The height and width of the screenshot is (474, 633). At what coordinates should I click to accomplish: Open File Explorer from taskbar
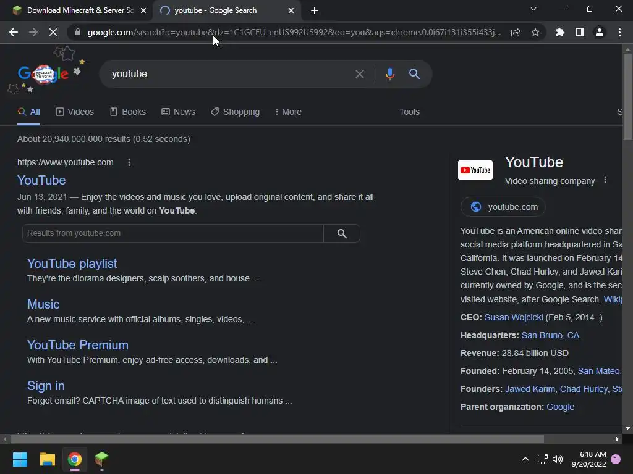coord(47,459)
